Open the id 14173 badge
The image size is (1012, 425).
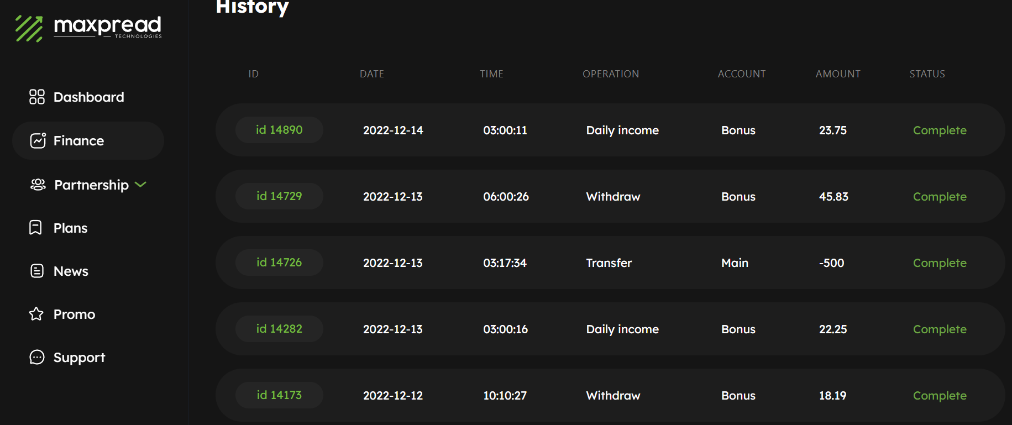[x=279, y=395]
